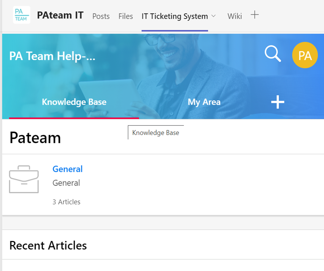
Task: Go to the Wiki tab
Action: pos(235,16)
